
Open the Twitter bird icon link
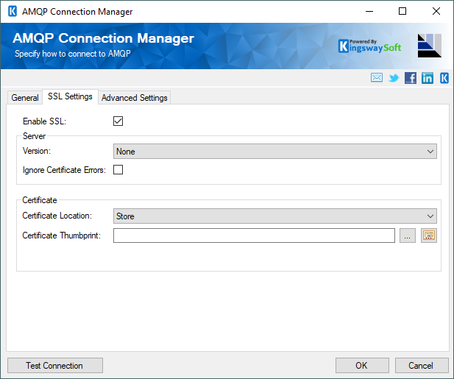pos(394,78)
